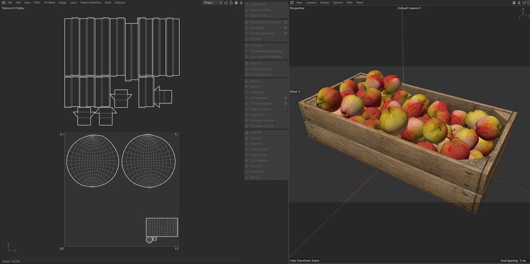Screen dimensions: 530x264
Task: Click Flip Sequence
Action: [266, 160]
